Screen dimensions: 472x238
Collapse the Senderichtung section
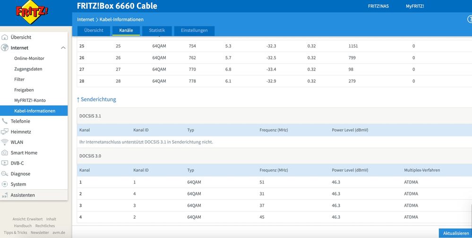pos(96,99)
